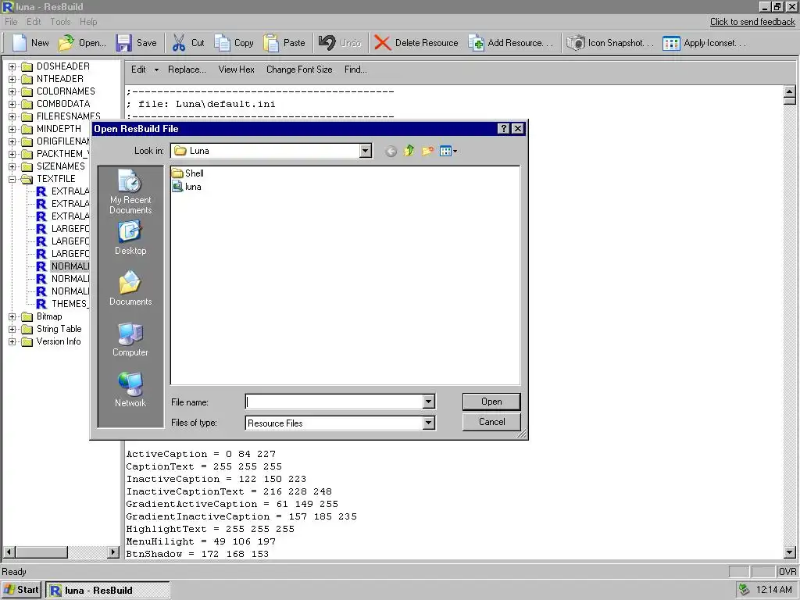Click the dialog Help question mark button

click(x=504, y=129)
